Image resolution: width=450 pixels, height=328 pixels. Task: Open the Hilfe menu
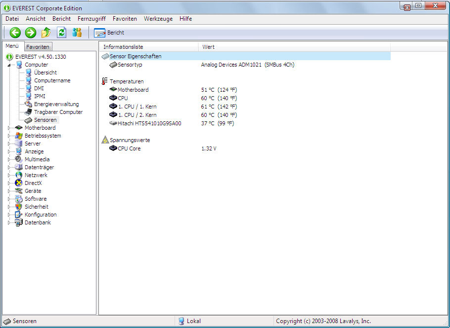[x=185, y=19]
